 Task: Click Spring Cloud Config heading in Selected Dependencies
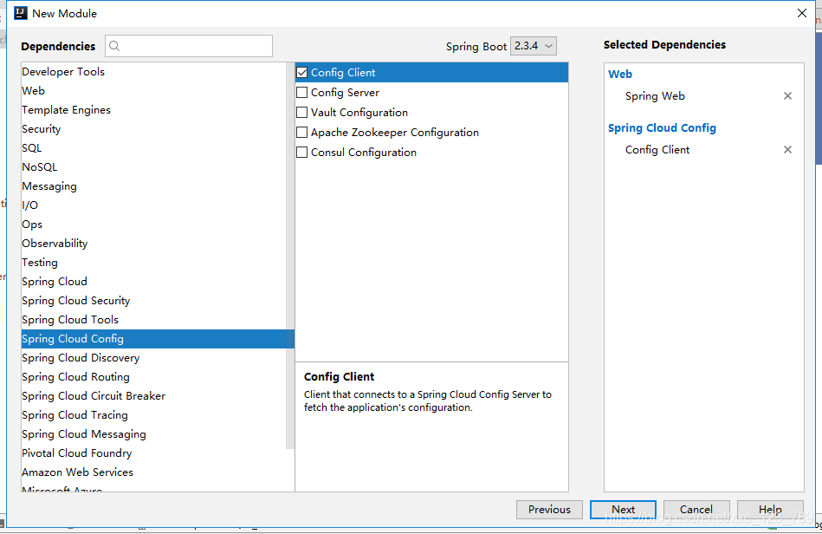click(662, 128)
